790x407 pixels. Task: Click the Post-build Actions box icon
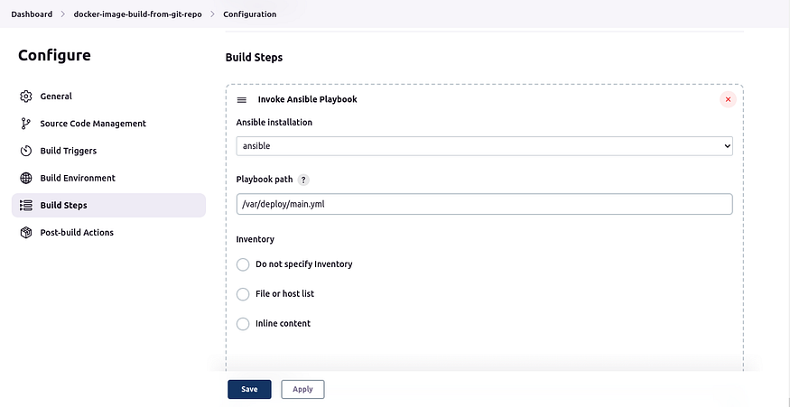pos(26,233)
